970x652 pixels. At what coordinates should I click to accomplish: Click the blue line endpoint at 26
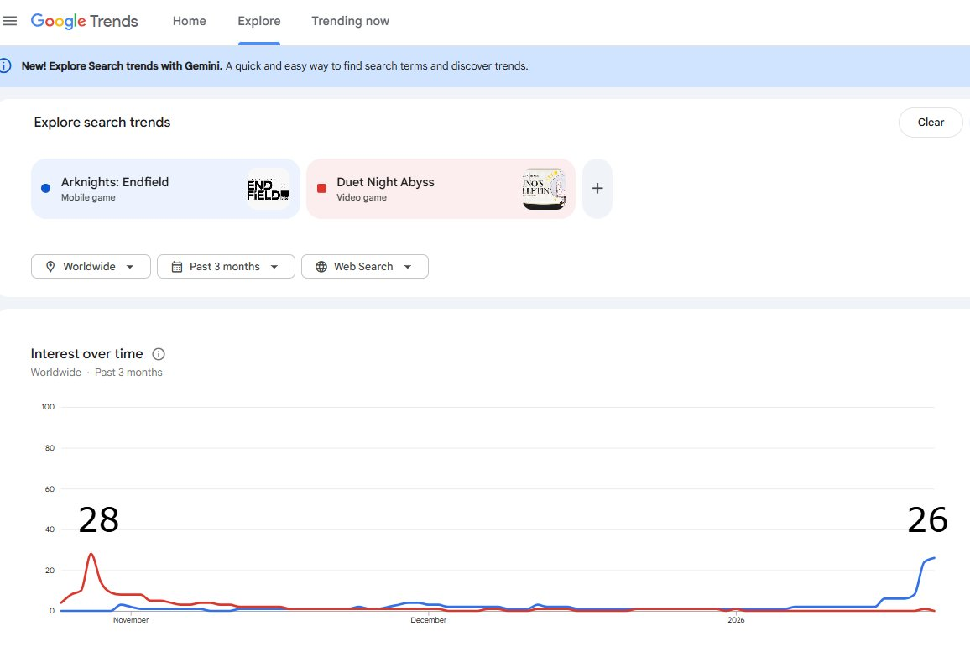coord(934,558)
